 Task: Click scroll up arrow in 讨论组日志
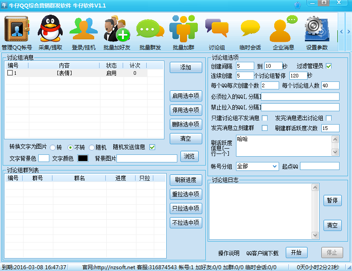[315, 188]
